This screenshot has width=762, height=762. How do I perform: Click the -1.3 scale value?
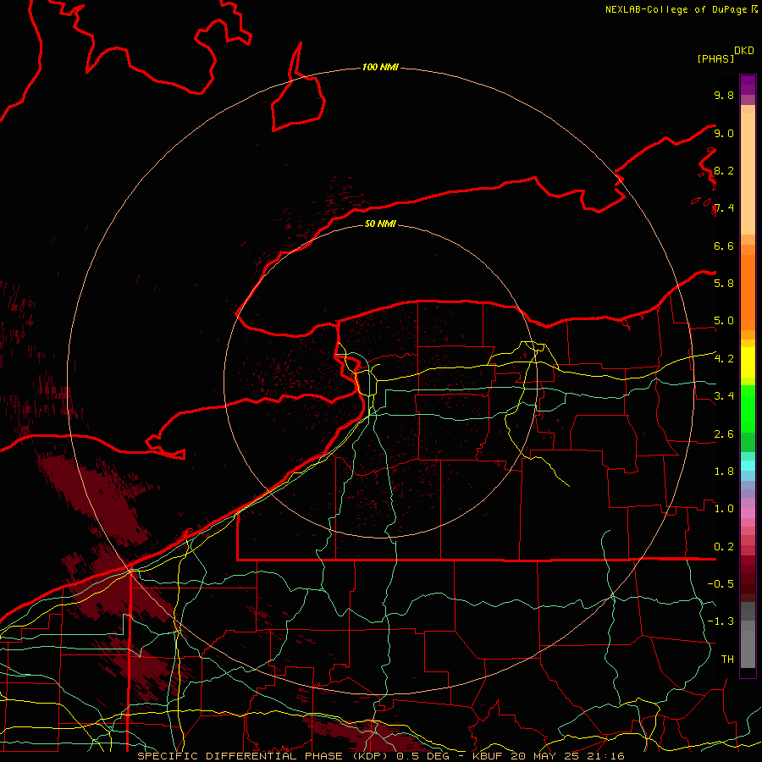coord(721,621)
